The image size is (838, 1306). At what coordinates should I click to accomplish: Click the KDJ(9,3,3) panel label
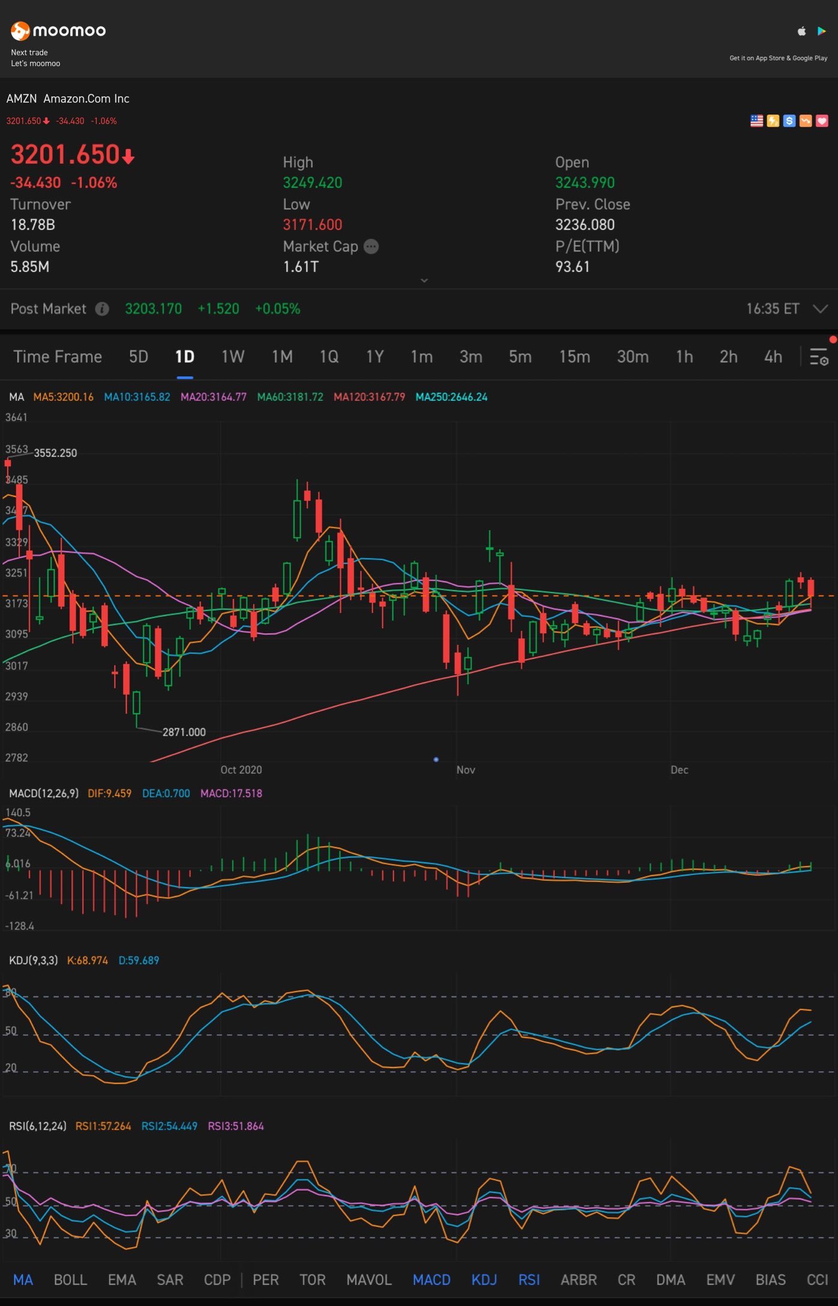34,960
